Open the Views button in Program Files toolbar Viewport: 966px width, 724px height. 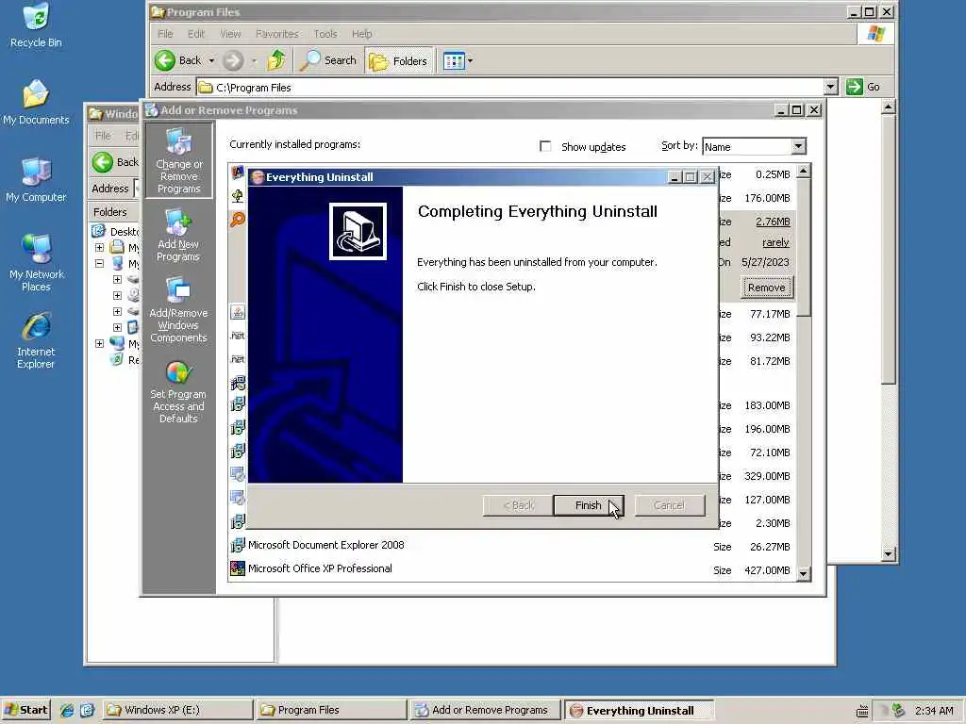click(454, 61)
